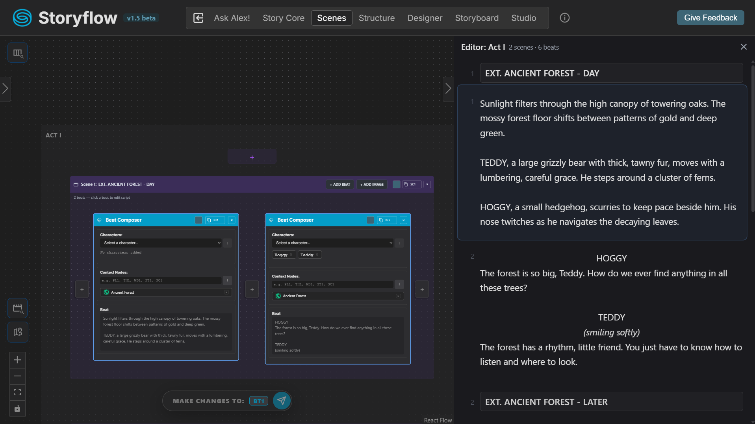The image size is (755, 424).
Task: Add a new scene with the purple plus
Action: tap(252, 157)
